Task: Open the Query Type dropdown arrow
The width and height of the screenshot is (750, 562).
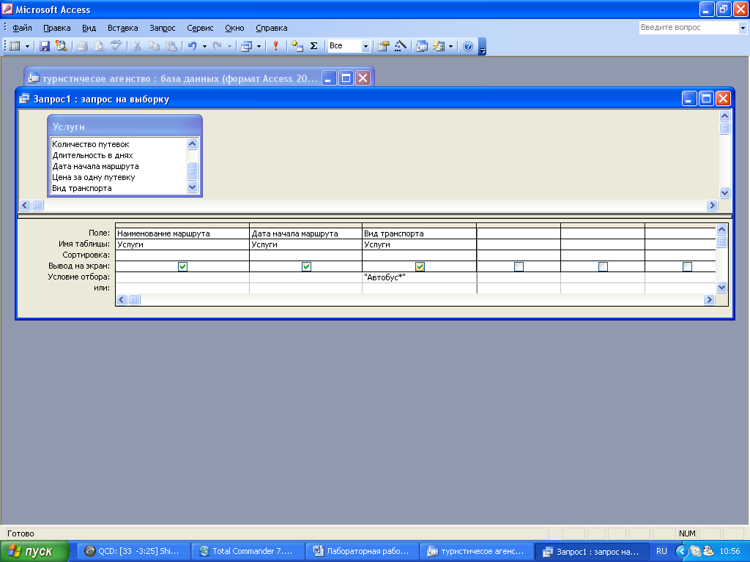Action: [259, 46]
